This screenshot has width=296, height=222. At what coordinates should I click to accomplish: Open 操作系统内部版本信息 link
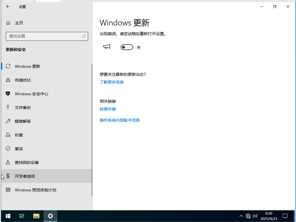[x=120, y=120]
